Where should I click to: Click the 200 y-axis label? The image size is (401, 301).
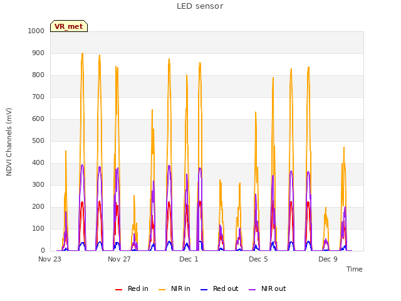(38, 207)
